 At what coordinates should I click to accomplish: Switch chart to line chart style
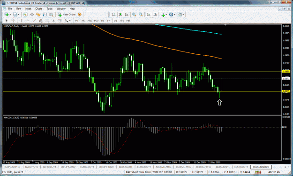[x=127, y=15]
